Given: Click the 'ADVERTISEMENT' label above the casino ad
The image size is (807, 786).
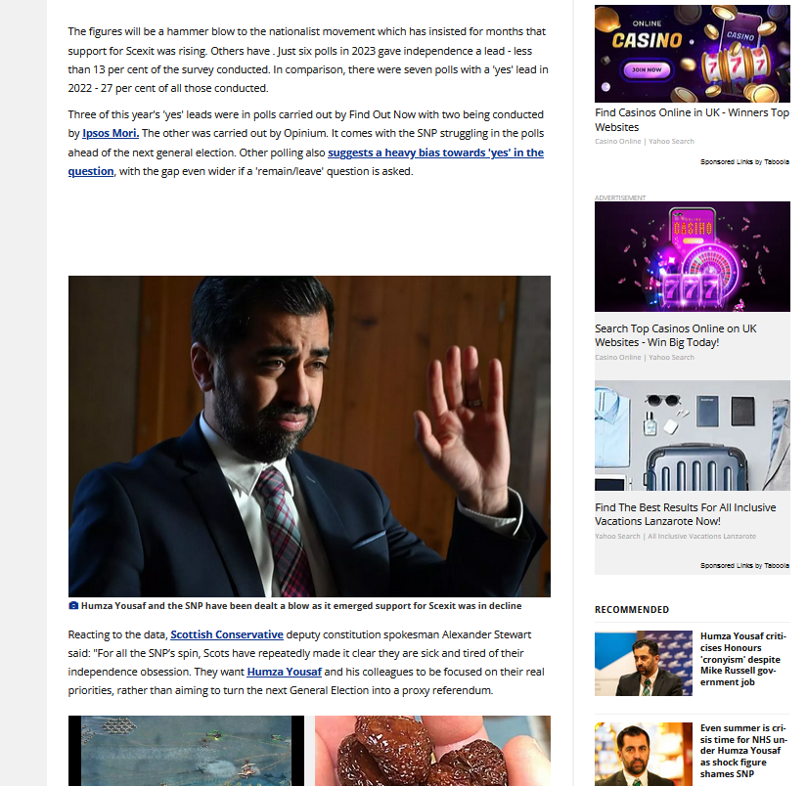Looking at the screenshot, I should pyautogui.click(x=620, y=197).
